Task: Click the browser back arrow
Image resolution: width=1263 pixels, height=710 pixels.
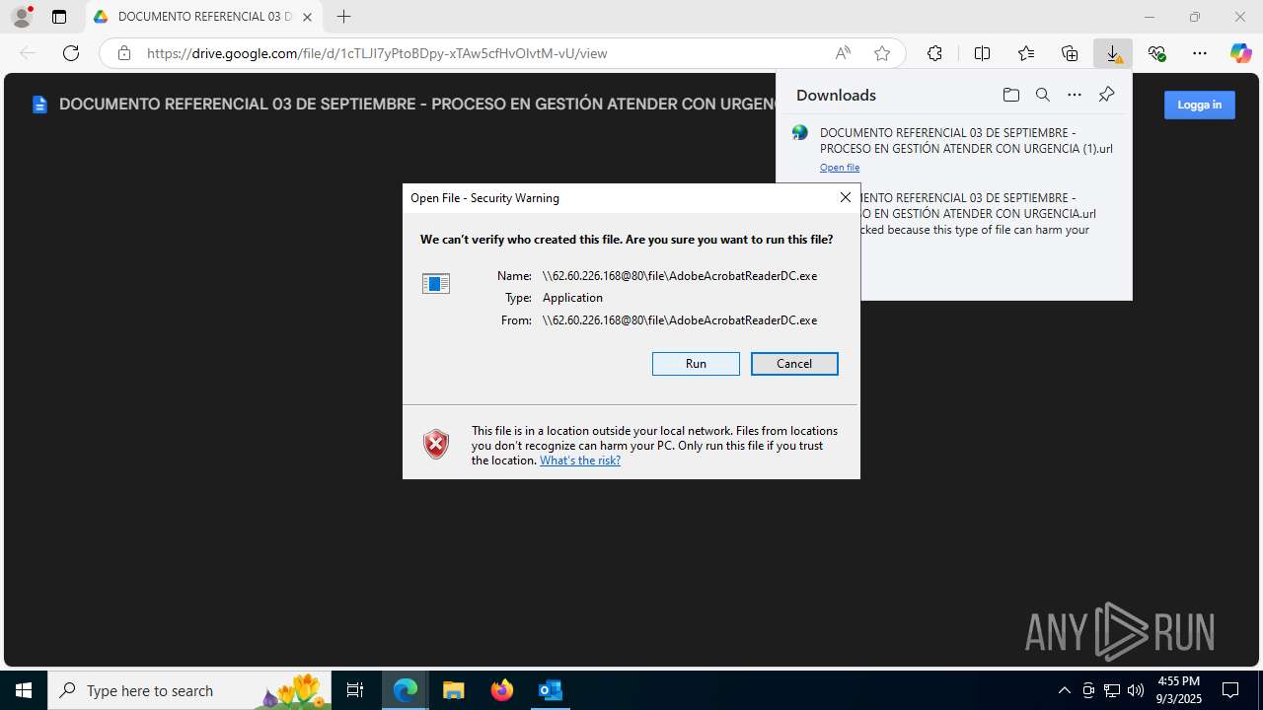Action: pos(28,53)
